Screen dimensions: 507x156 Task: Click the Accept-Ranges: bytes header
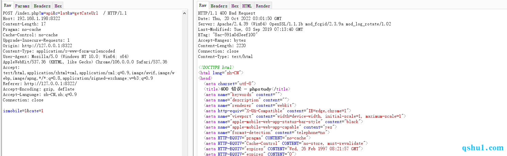pyautogui.click(x=222, y=40)
